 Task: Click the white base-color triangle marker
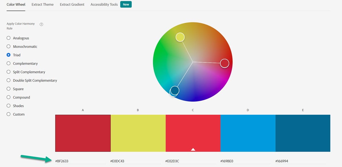(x=193, y=149)
